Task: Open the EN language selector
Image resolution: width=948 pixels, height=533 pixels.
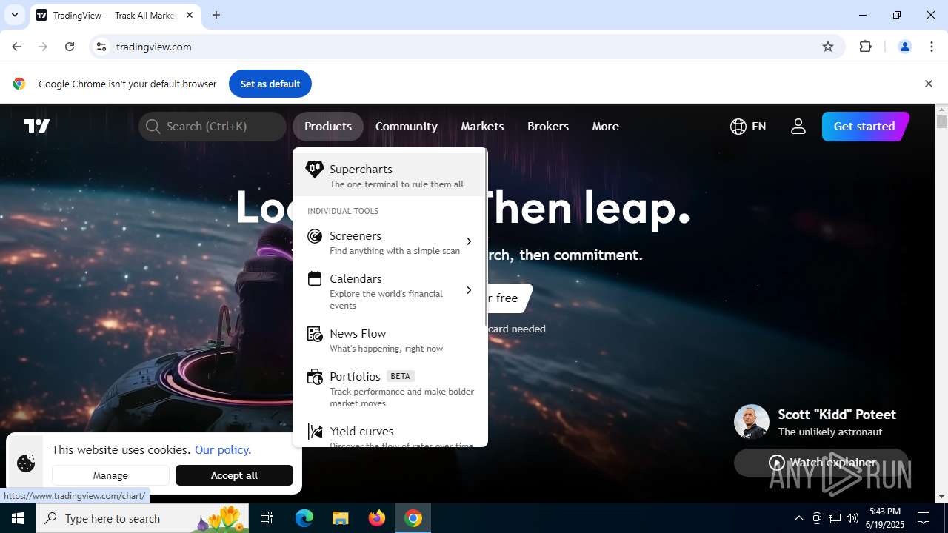Action: 748,126
